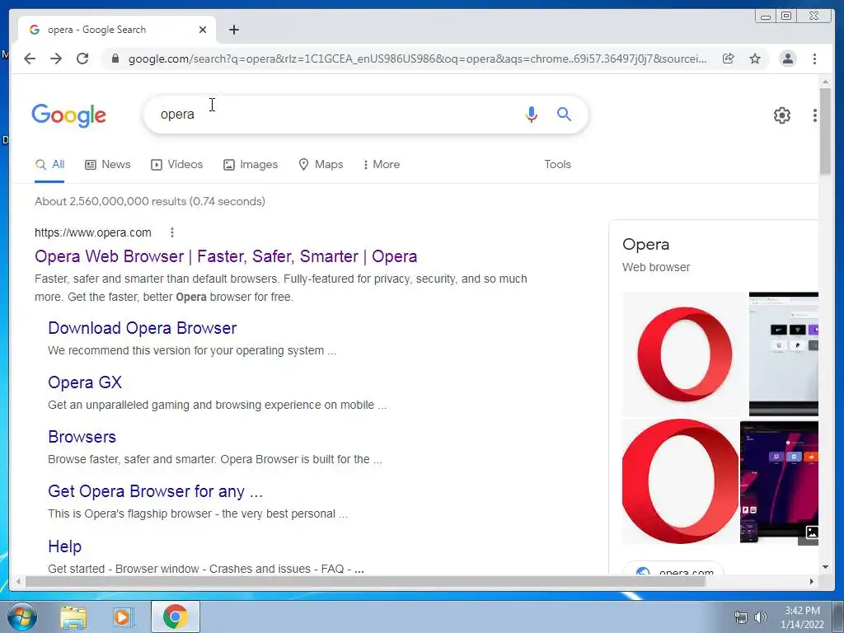This screenshot has width=844, height=633.
Task: Open the network tray icon
Action: 741,617
